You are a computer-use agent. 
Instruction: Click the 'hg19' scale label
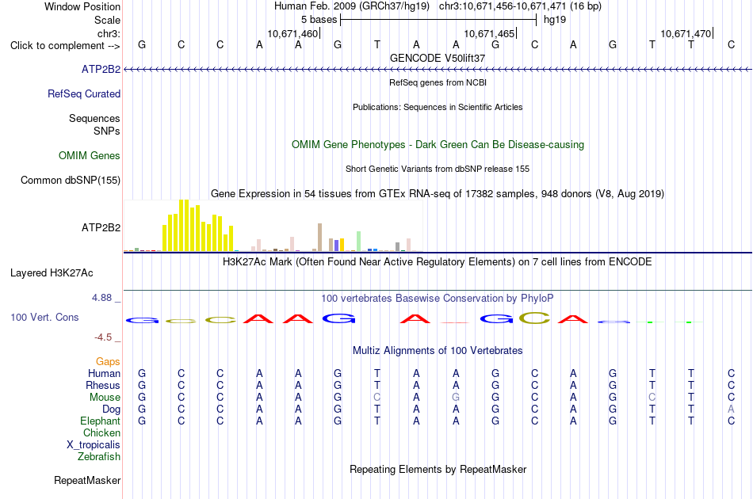tap(555, 20)
